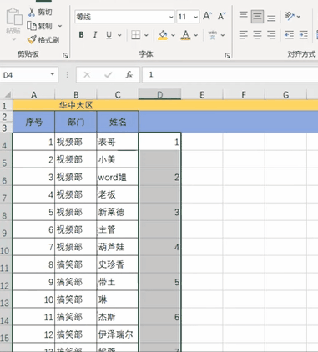Expand the Paste options arrow
The width and height of the screenshot is (318, 352).
[x=13, y=40]
